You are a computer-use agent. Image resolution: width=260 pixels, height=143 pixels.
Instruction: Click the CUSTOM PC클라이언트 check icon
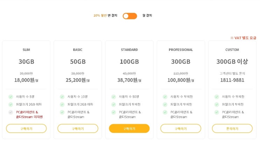tap(217, 112)
